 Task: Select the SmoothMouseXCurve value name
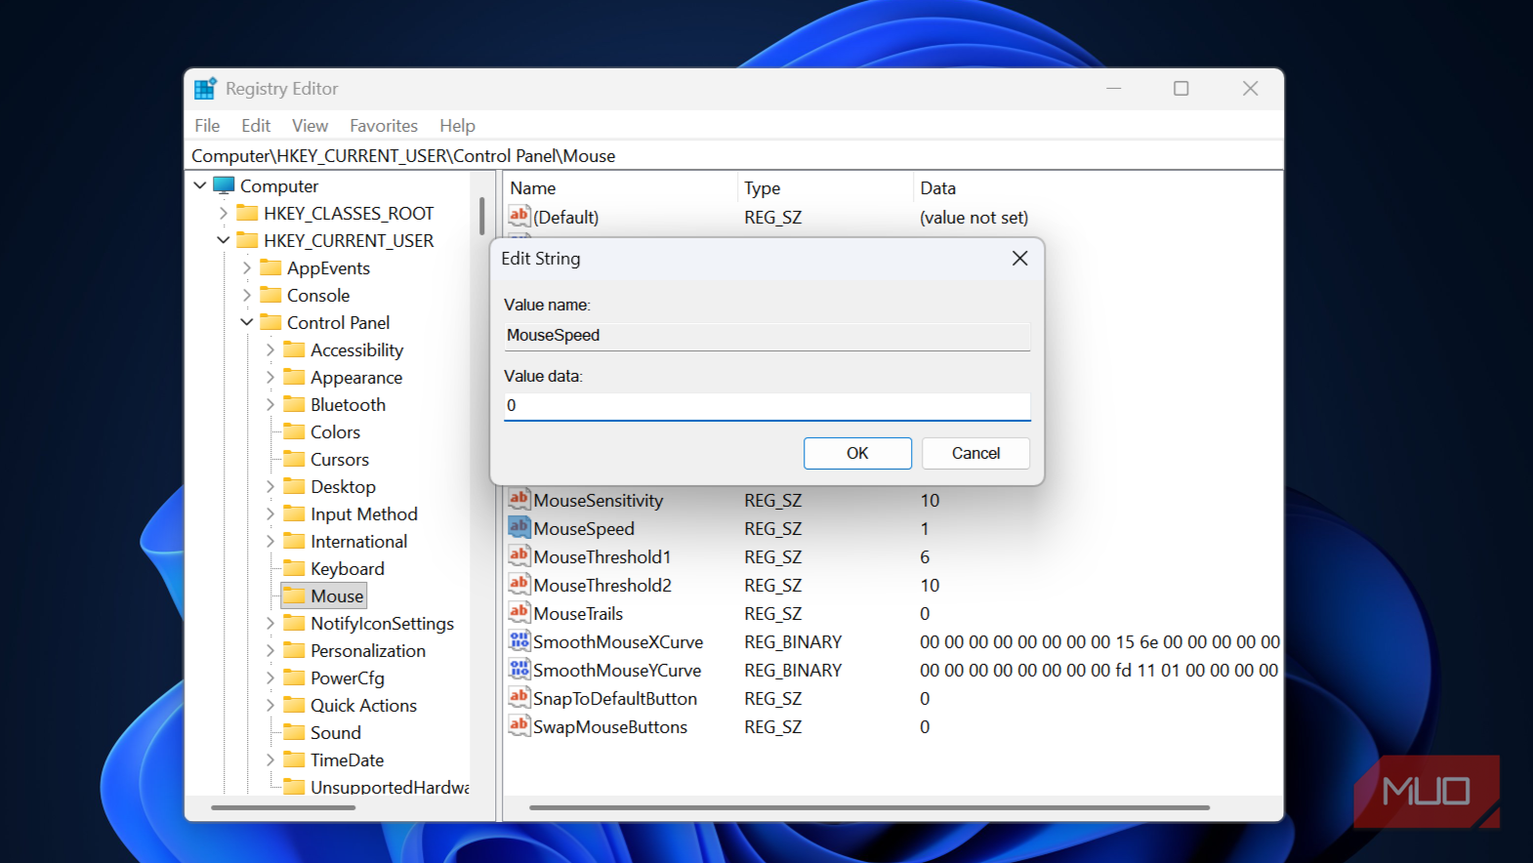(x=618, y=641)
